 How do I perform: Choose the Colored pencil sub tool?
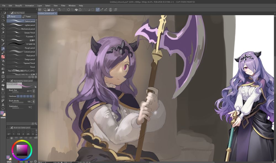[x=21, y=52]
